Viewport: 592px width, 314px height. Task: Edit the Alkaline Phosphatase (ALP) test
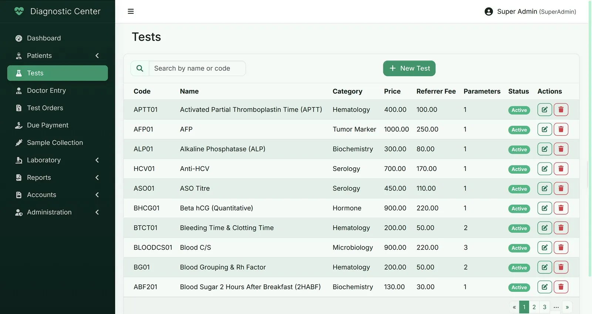545,149
